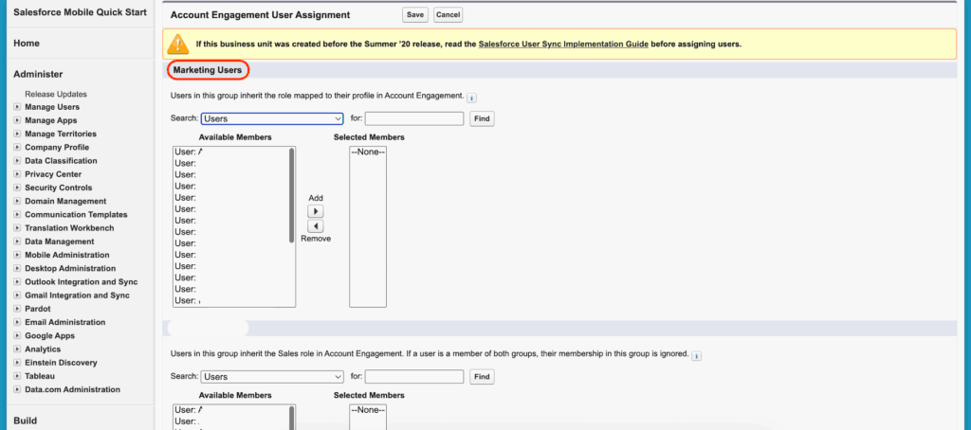Screen dimensions: 971x430
Task: Expand Gmail Integration and Sync arrow
Action: point(17,296)
